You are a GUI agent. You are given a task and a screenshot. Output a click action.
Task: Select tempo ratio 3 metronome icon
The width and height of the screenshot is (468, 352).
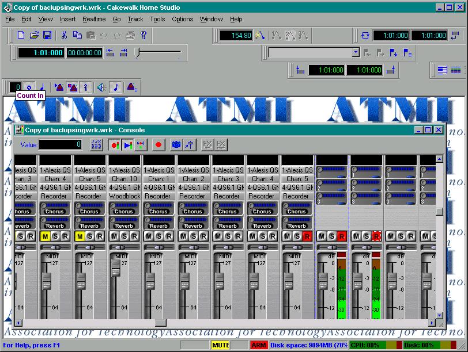coord(303,36)
